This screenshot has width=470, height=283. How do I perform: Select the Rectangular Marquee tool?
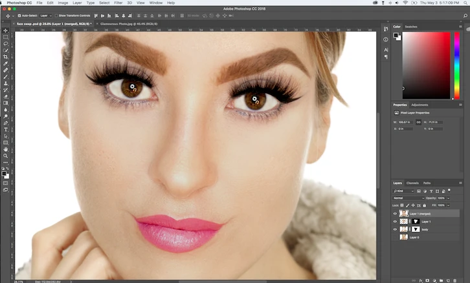click(5, 37)
